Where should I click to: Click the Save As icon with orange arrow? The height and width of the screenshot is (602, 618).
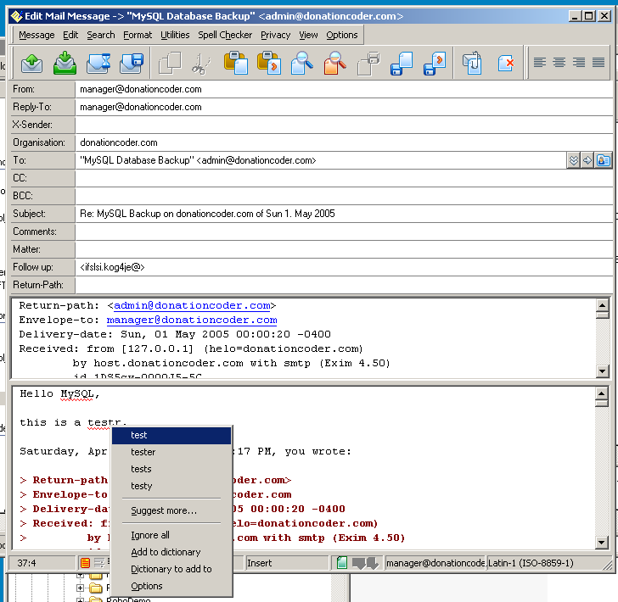(x=435, y=63)
